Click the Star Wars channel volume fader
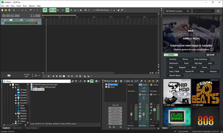The width and height of the screenshot is (223, 133). click(143, 114)
